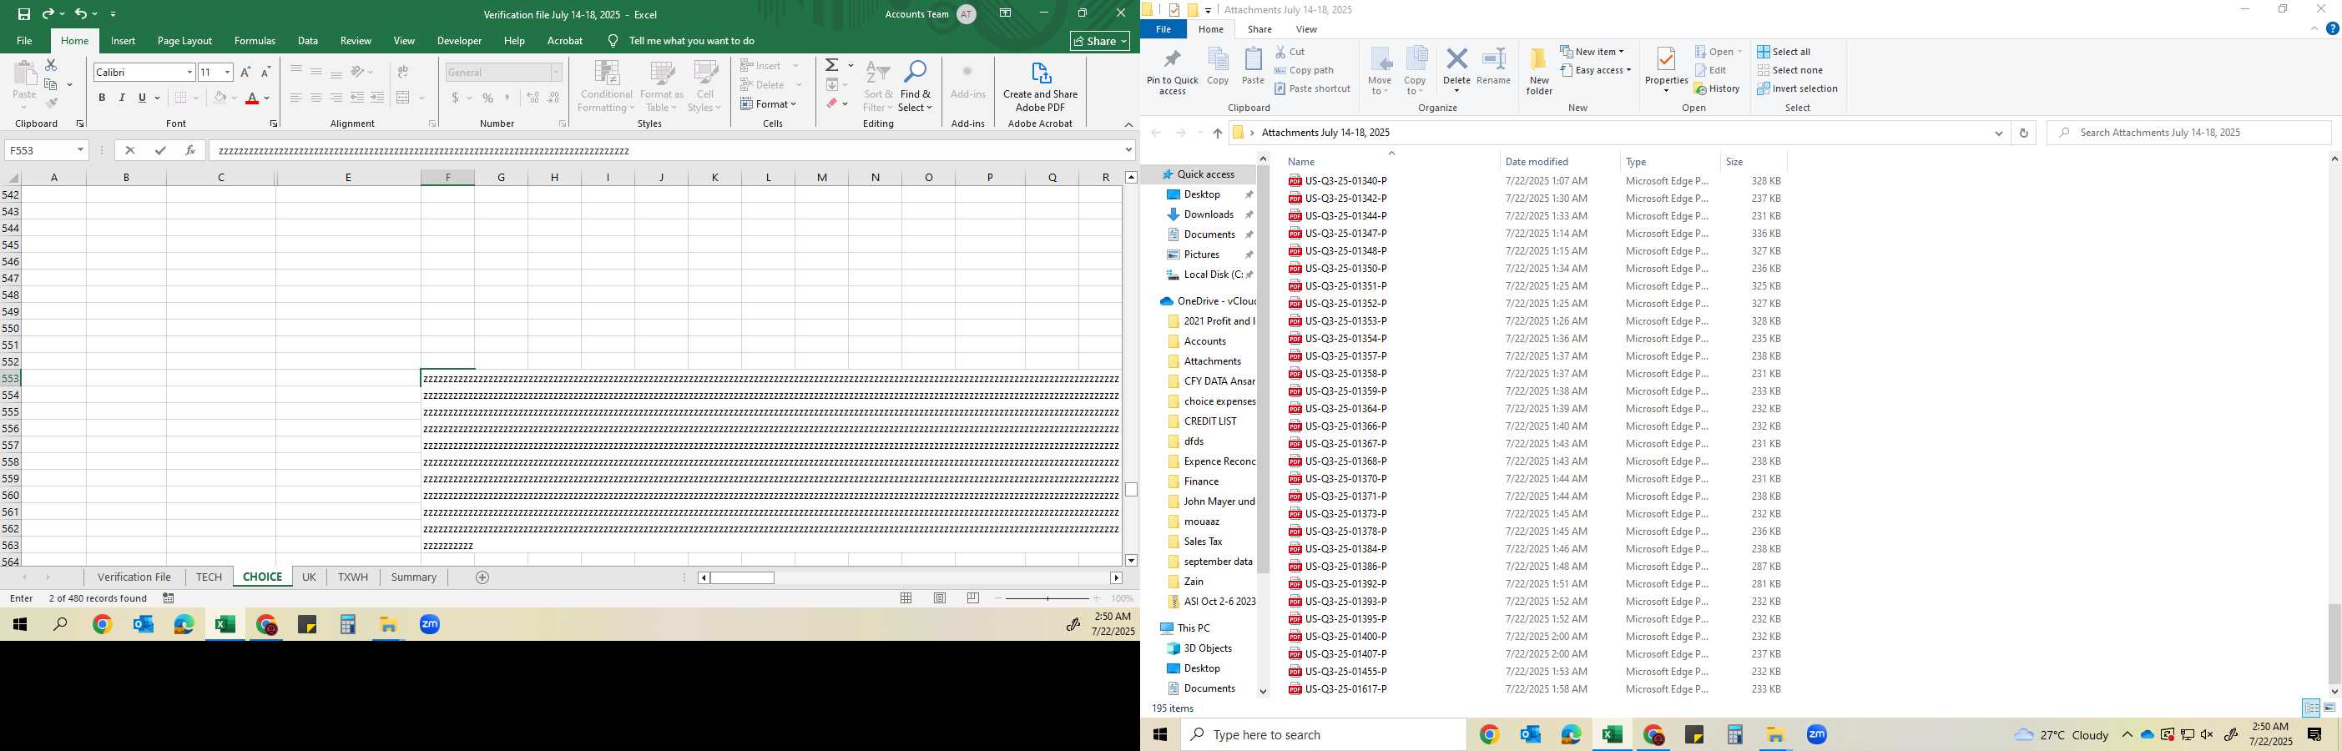The image size is (2342, 751).
Task: Click New folder in Explorer ribbon
Action: point(1539,72)
